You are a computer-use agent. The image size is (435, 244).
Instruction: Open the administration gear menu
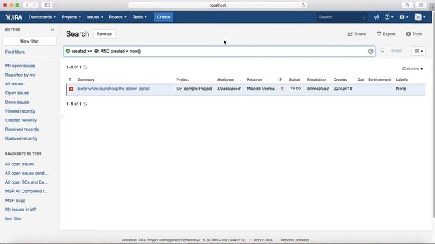403,17
